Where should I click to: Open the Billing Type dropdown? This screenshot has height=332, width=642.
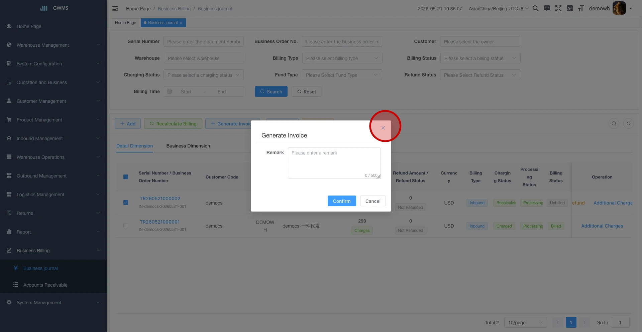click(342, 58)
